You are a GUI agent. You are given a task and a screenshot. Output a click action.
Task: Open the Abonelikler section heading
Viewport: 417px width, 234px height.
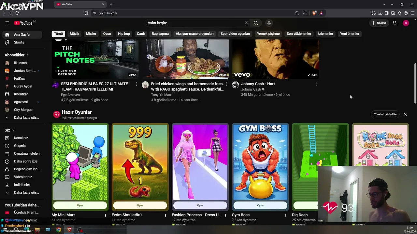coord(17,55)
